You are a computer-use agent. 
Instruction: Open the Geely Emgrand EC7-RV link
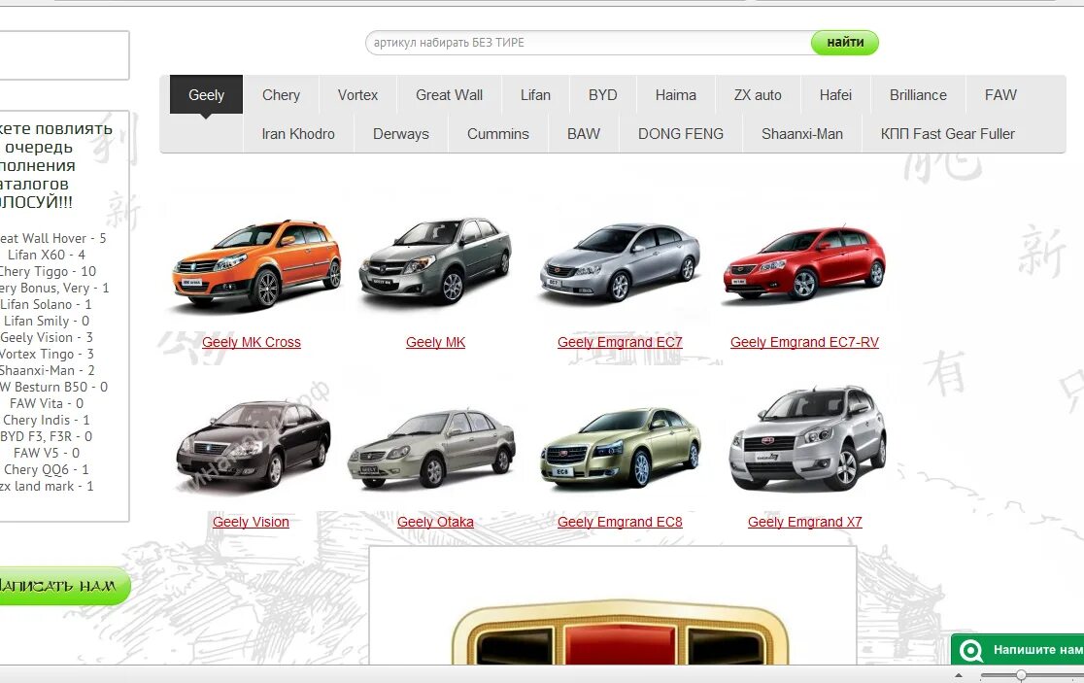804,342
